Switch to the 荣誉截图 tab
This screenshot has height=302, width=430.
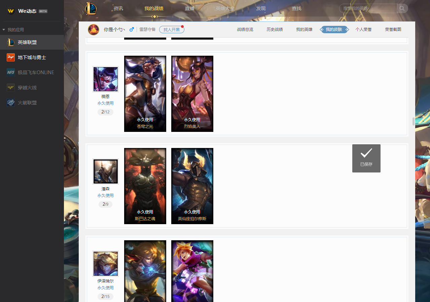(x=393, y=30)
